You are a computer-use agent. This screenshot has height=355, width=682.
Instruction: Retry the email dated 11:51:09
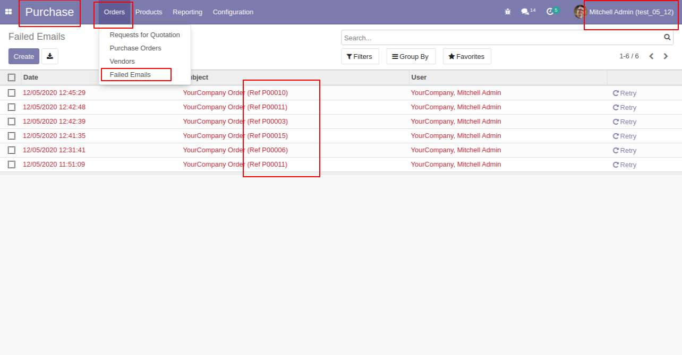click(x=625, y=164)
